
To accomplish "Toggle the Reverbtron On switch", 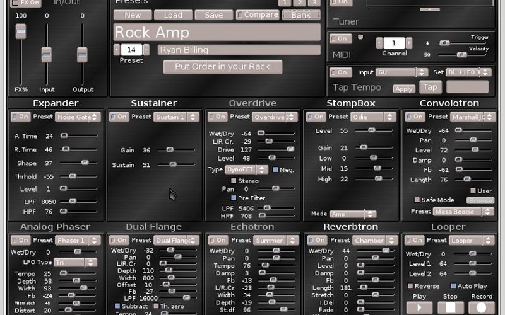I will pyautogui.click(x=318, y=240).
